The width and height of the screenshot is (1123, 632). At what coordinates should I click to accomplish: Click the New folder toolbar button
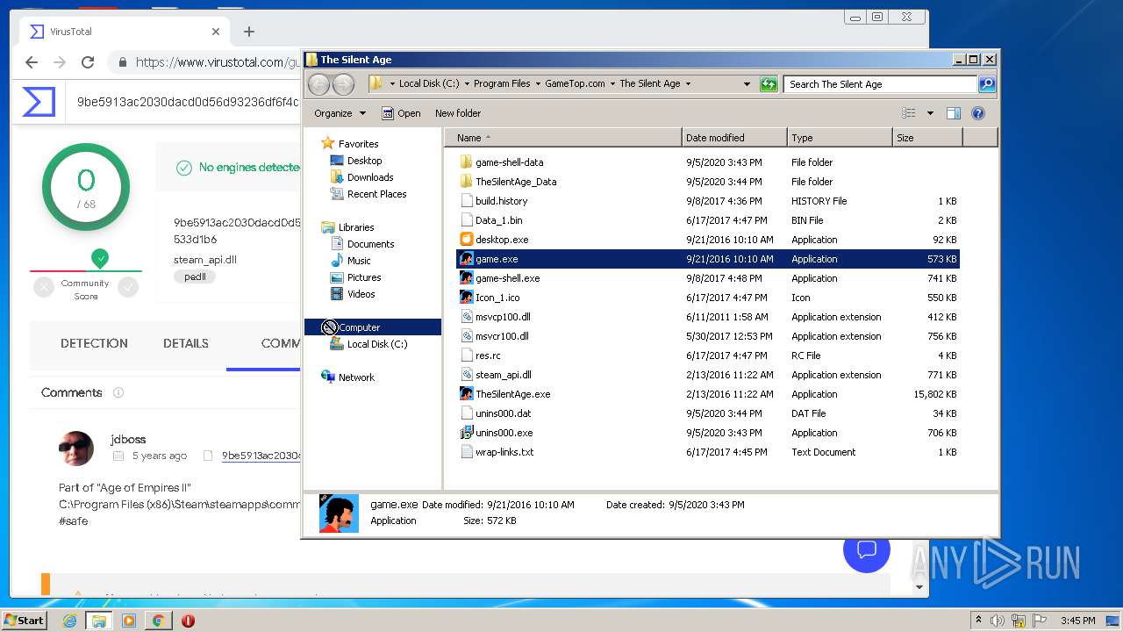coord(458,113)
